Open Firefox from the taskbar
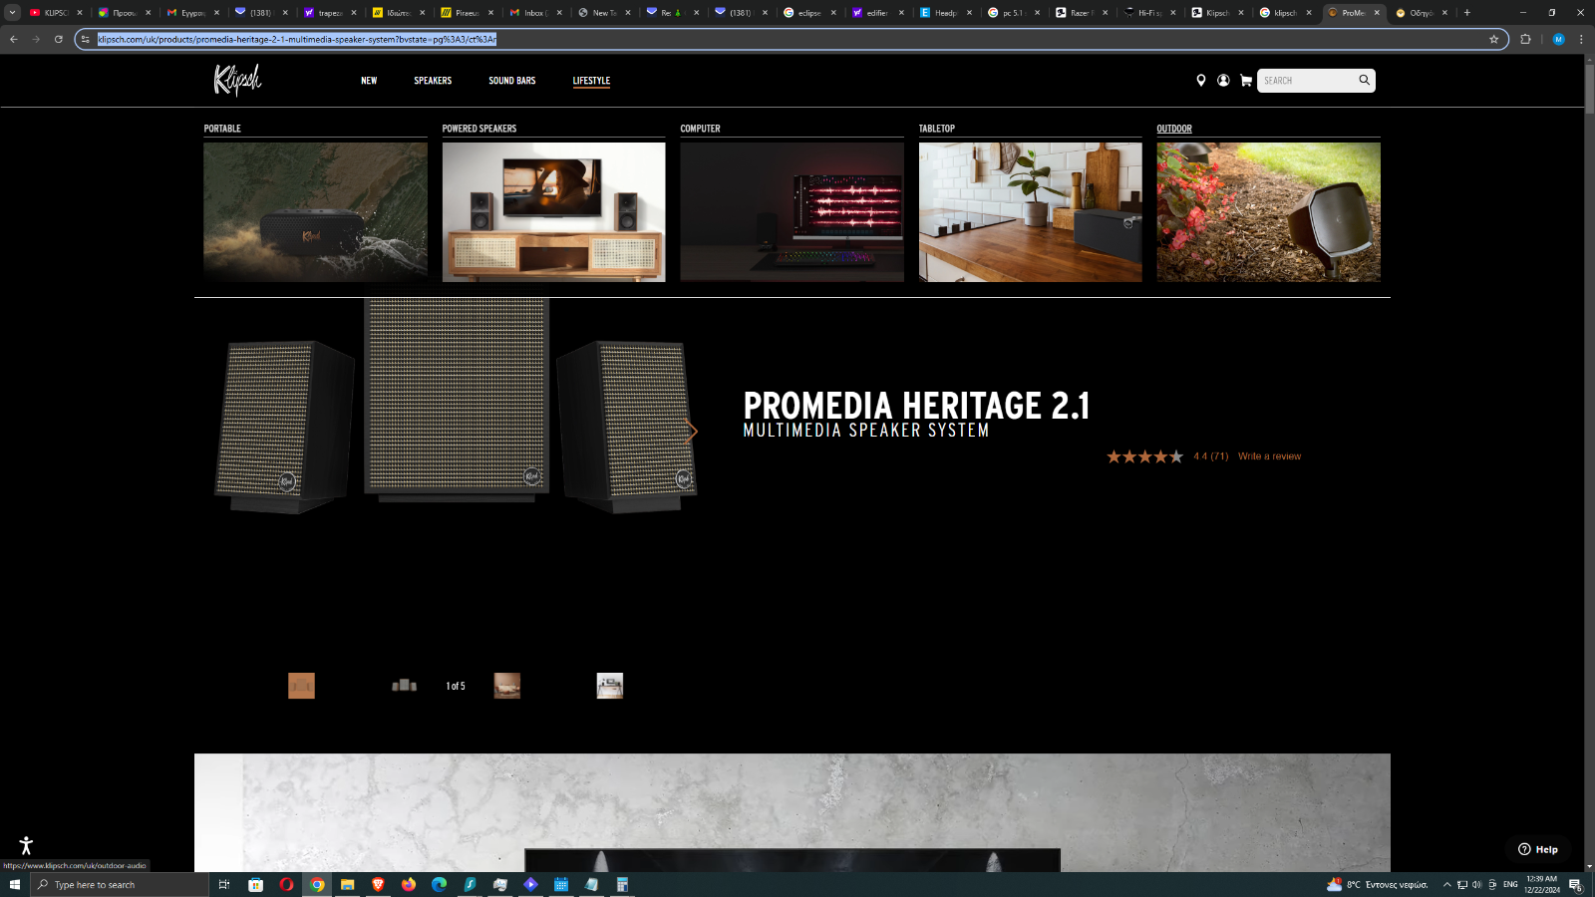 409,884
